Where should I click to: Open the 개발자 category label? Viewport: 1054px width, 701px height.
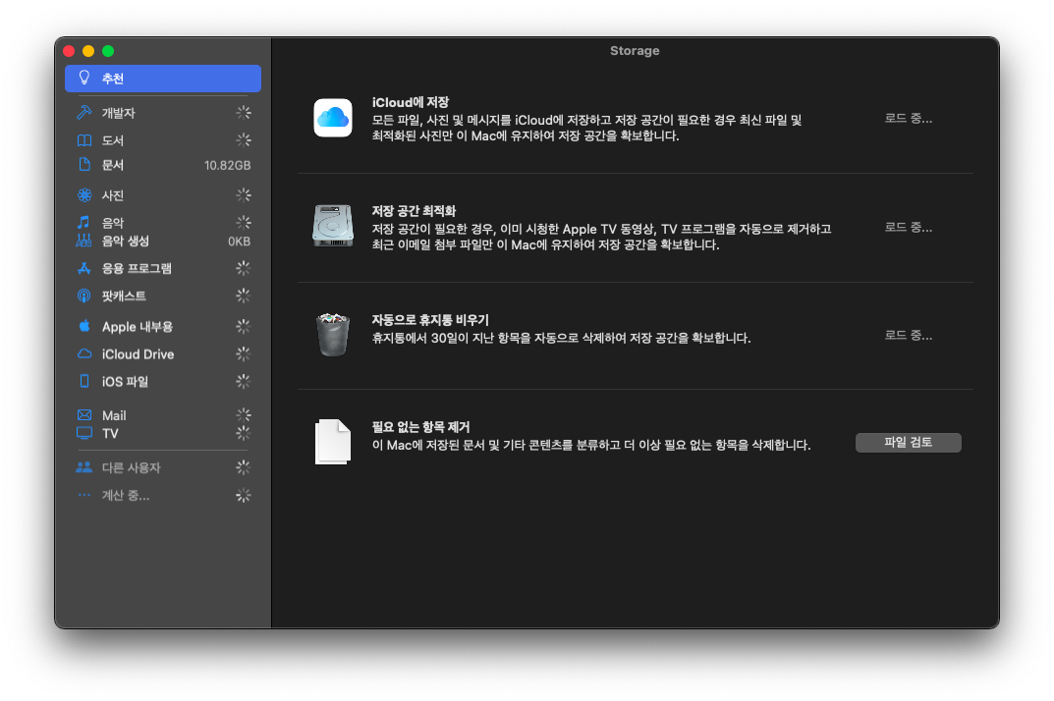point(118,113)
